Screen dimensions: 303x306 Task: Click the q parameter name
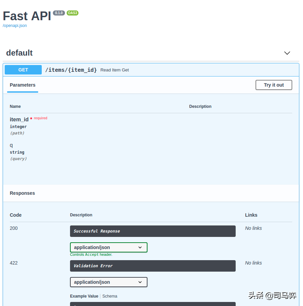(x=11, y=145)
